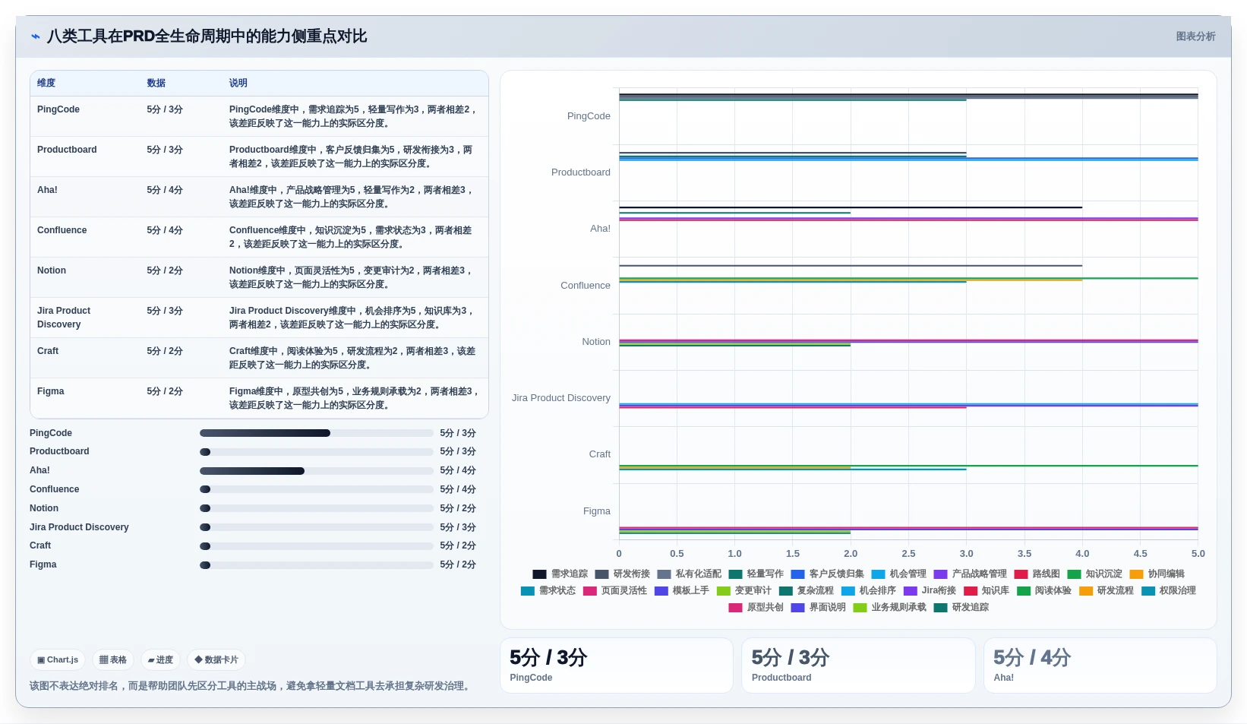Screen dimensions: 1247x724
Task: Click the Figma label on the chart axis
Action: point(597,512)
